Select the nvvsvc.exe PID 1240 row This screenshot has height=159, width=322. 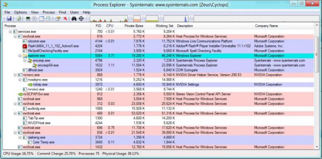coord(158,89)
